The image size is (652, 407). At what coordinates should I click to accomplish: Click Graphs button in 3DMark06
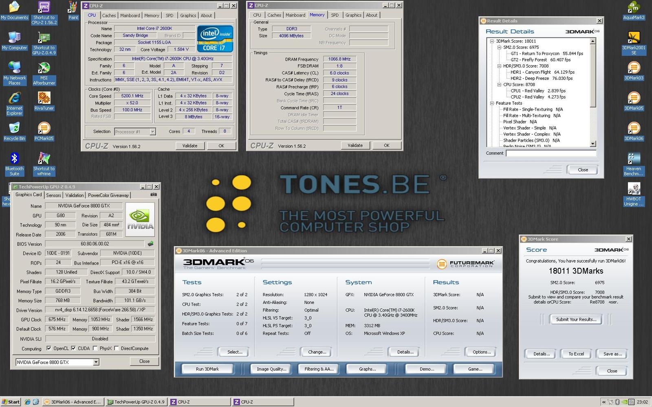(367, 369)
